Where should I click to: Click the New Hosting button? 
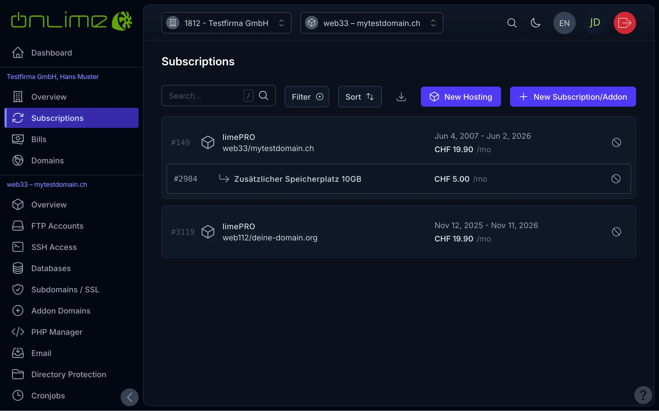[461, 97]
